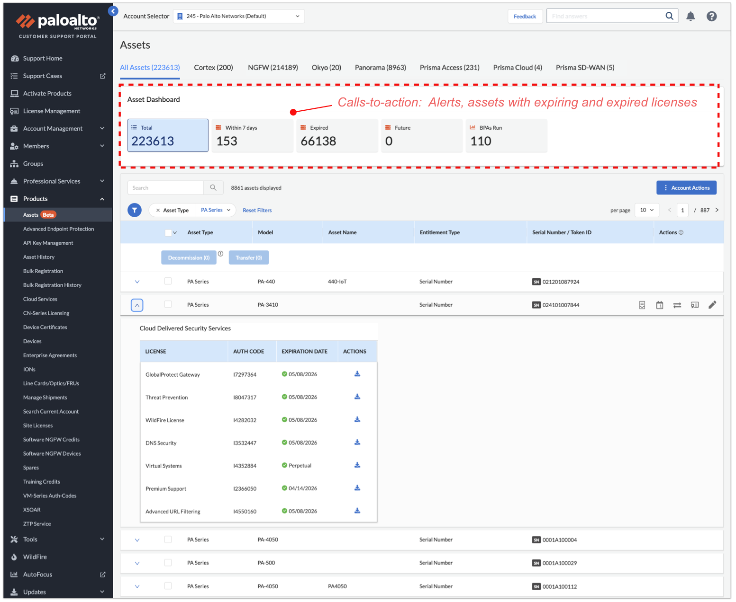Select the PA-500 row checkbox
736x602 pixels.
click(x=168, y=563)
